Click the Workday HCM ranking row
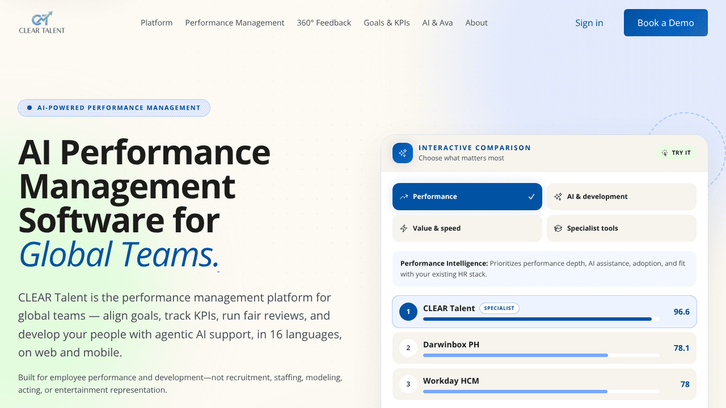 [544, 384]
